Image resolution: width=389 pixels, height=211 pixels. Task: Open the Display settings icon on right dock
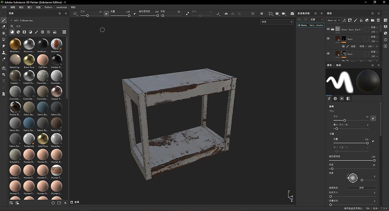pos(385,26)
